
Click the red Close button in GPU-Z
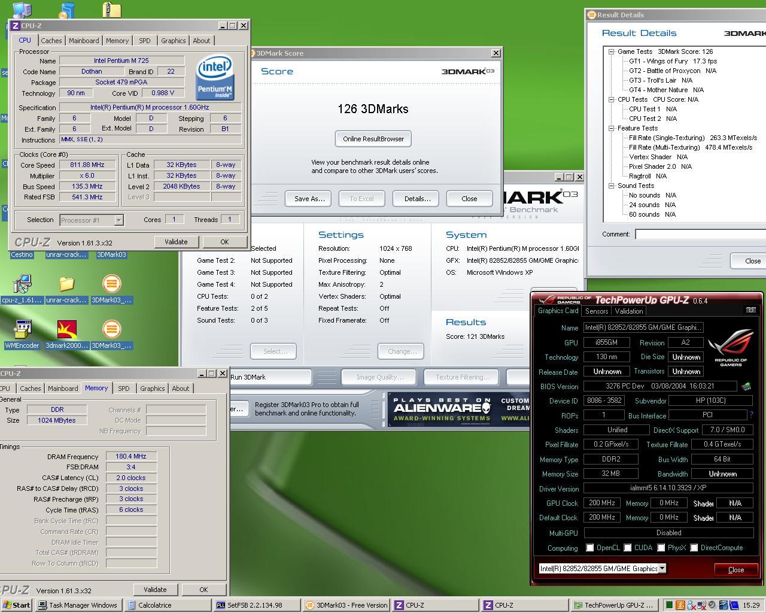click(x=736, y=569)
